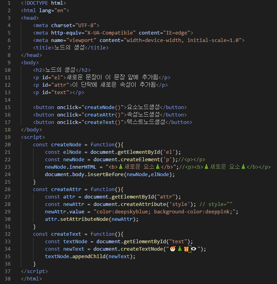This screenshot has height=284, width=277.
Task: Click the lang="en" attribute
Action: (x=53, y=11)
